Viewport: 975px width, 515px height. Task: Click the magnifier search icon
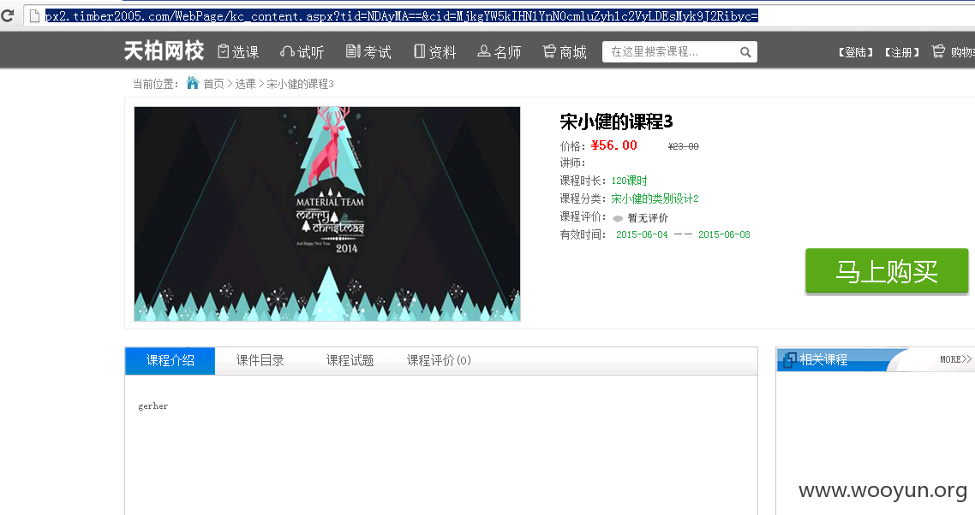pyautogui.click(x=745, y=52)
